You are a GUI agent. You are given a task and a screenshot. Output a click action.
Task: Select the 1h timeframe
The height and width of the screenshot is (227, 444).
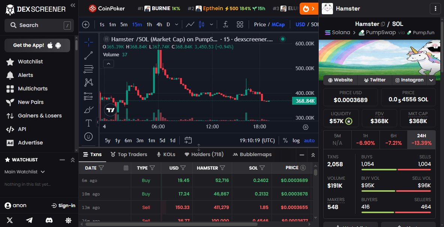pyautogui.click(x=149, y=24)
